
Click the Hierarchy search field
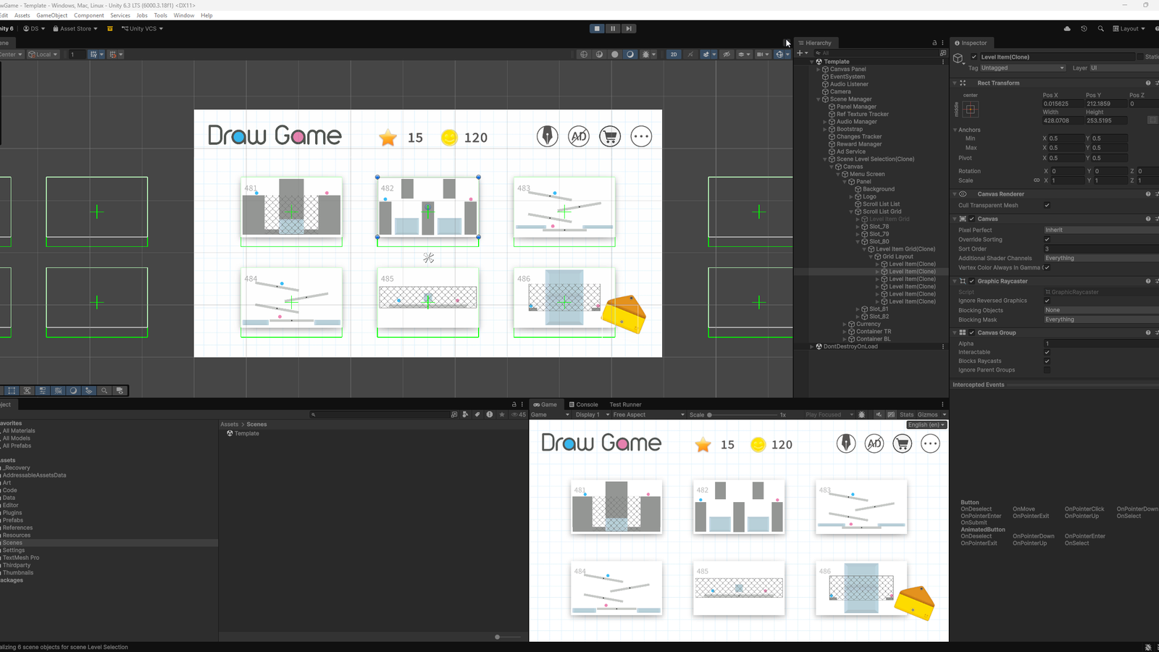(876, 53)
